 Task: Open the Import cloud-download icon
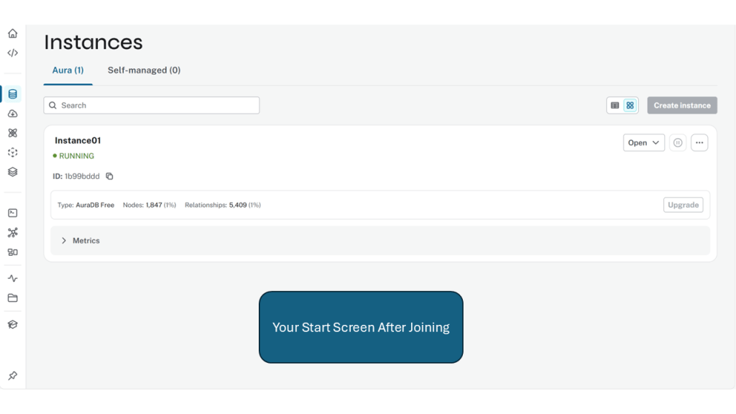pyautogui.click(x=12, y=114)
